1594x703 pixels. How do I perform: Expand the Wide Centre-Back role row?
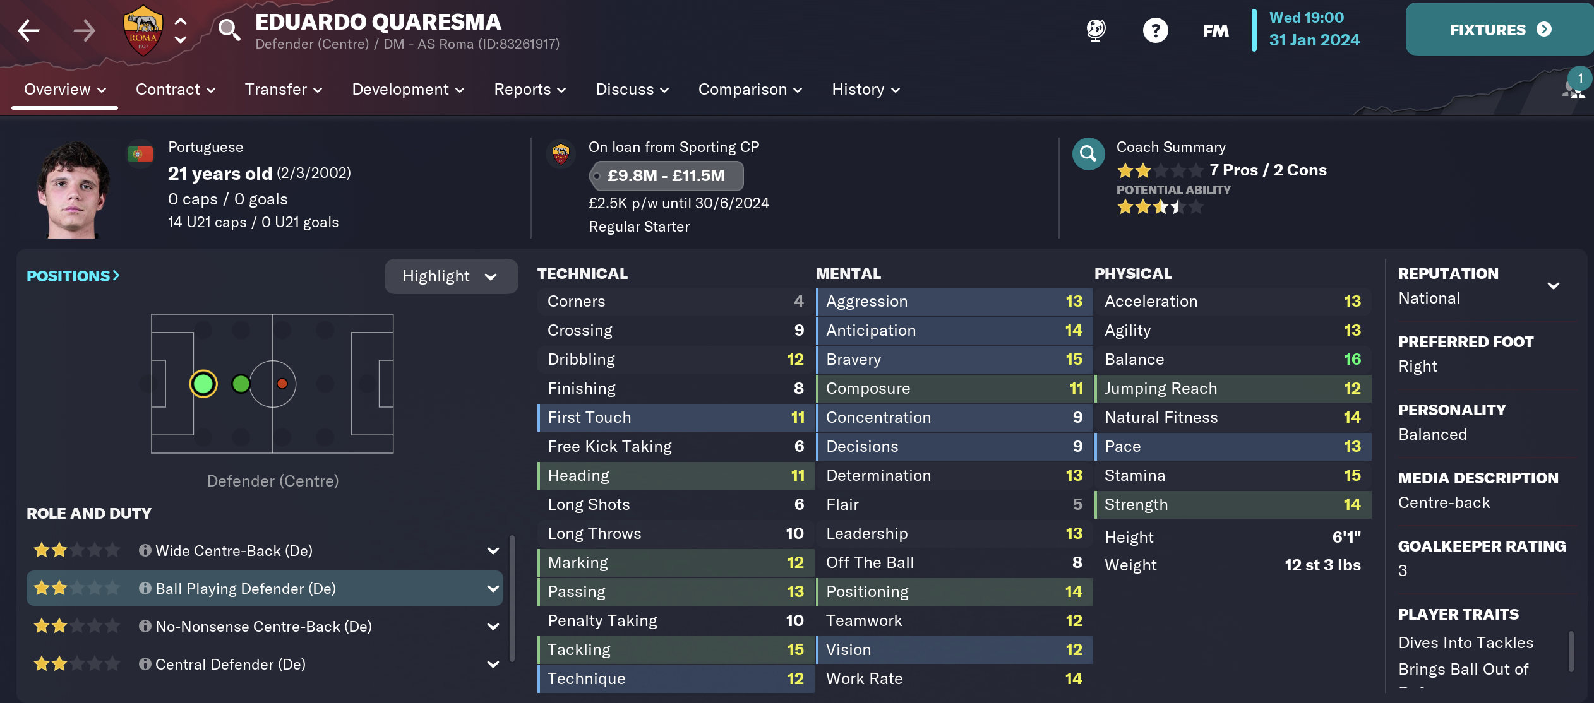point(493,551)
